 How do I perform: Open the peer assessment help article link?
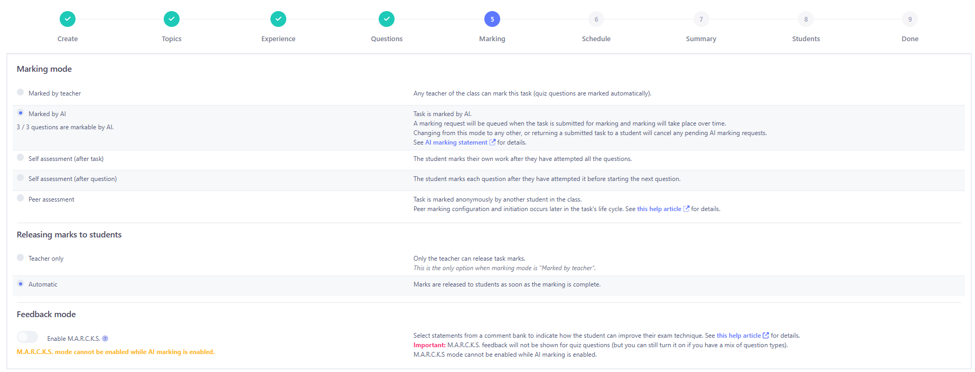(659, 209)
